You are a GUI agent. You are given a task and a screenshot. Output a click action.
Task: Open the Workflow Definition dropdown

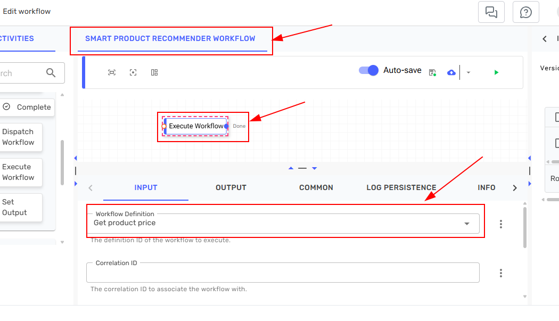click(467, 223)
